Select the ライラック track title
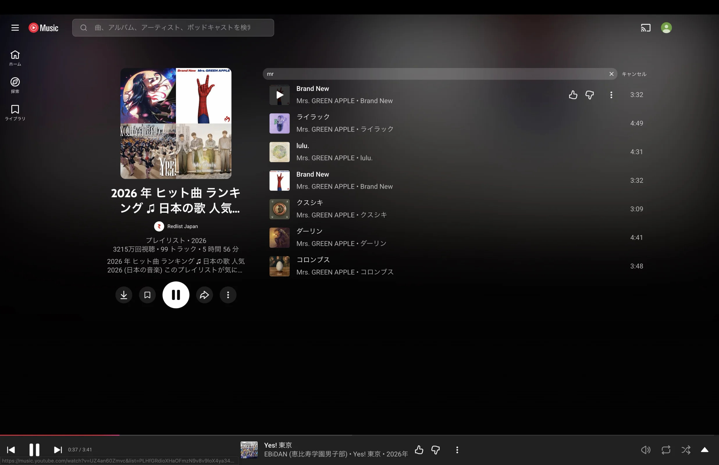This screenshot has height=465, width=719. 313,117
